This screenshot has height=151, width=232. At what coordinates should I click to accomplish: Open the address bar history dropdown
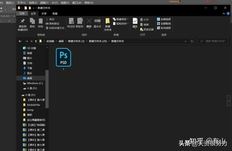(185, 41)
